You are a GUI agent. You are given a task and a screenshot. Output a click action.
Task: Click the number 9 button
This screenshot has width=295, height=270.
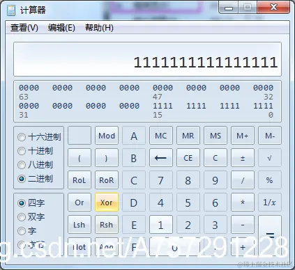point(215,180)
